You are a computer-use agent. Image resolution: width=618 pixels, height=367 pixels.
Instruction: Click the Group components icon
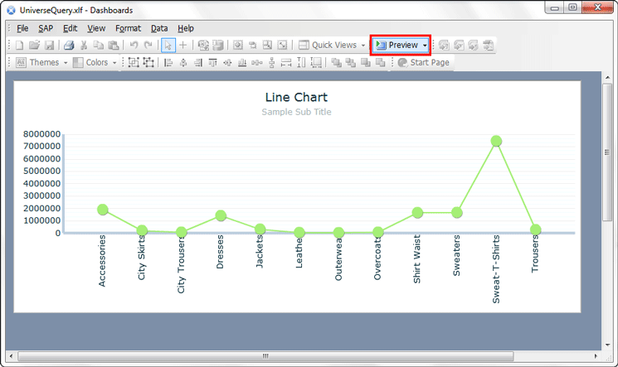134,62
